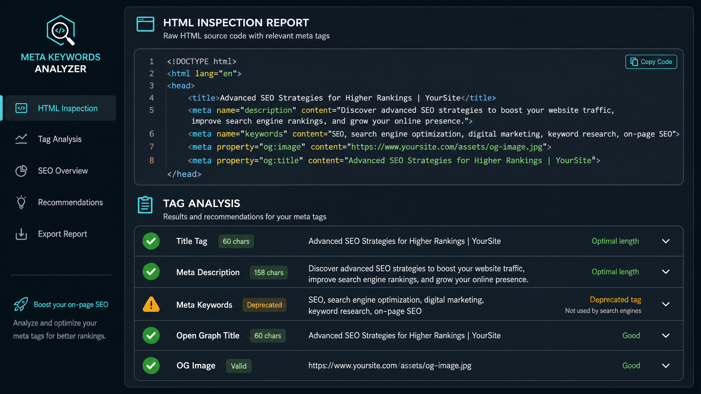Screen dimensions: 701x394
Task: Expand the Meta Description row chevron
Action: 666,272
